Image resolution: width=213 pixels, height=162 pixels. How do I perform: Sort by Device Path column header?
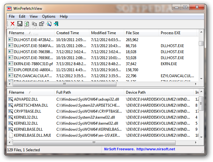159,92
